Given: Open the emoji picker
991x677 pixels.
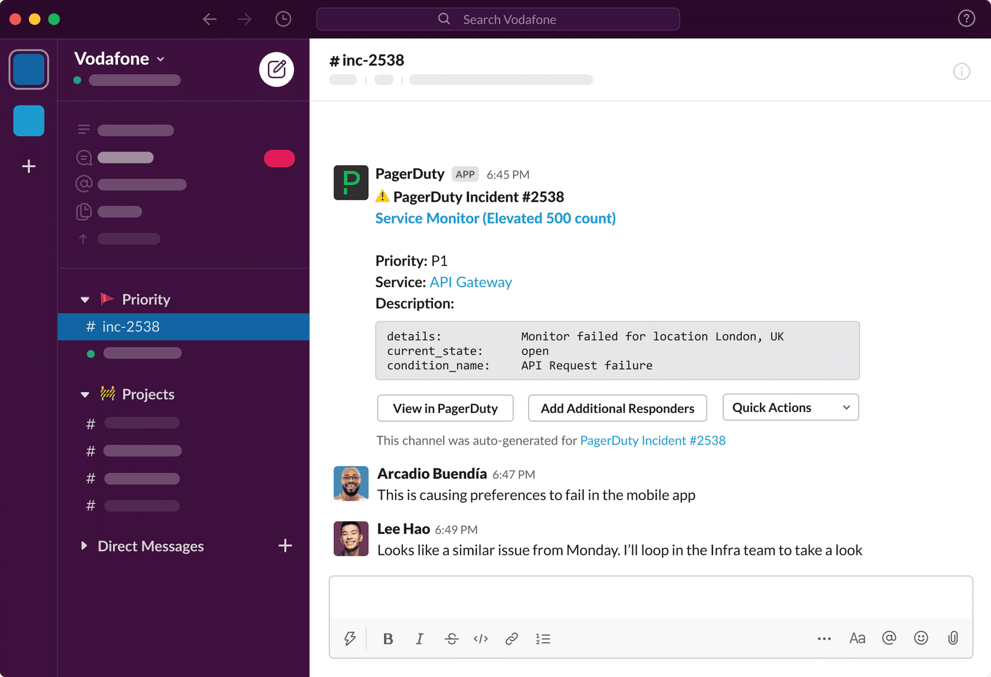Looking at the screenshot, I should pos(921,637).
